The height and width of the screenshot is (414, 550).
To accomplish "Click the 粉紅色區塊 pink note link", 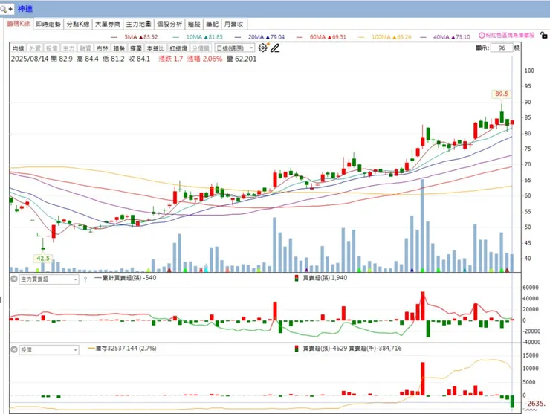I will click(x=510, y=36).
